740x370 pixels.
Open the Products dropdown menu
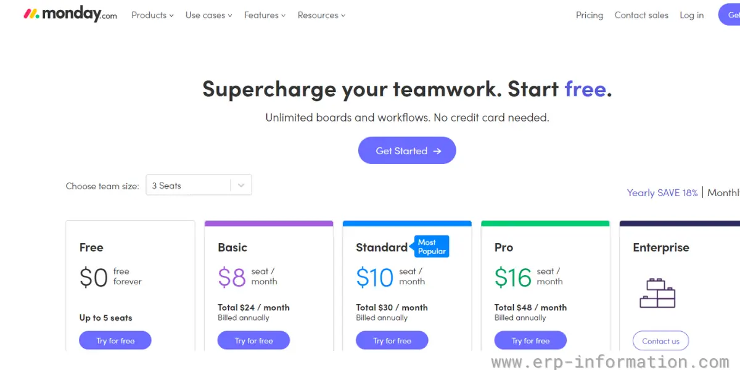tap(152, 15)
